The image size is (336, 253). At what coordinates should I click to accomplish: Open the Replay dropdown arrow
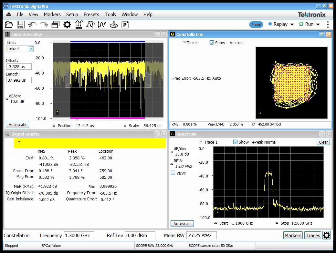292,25
